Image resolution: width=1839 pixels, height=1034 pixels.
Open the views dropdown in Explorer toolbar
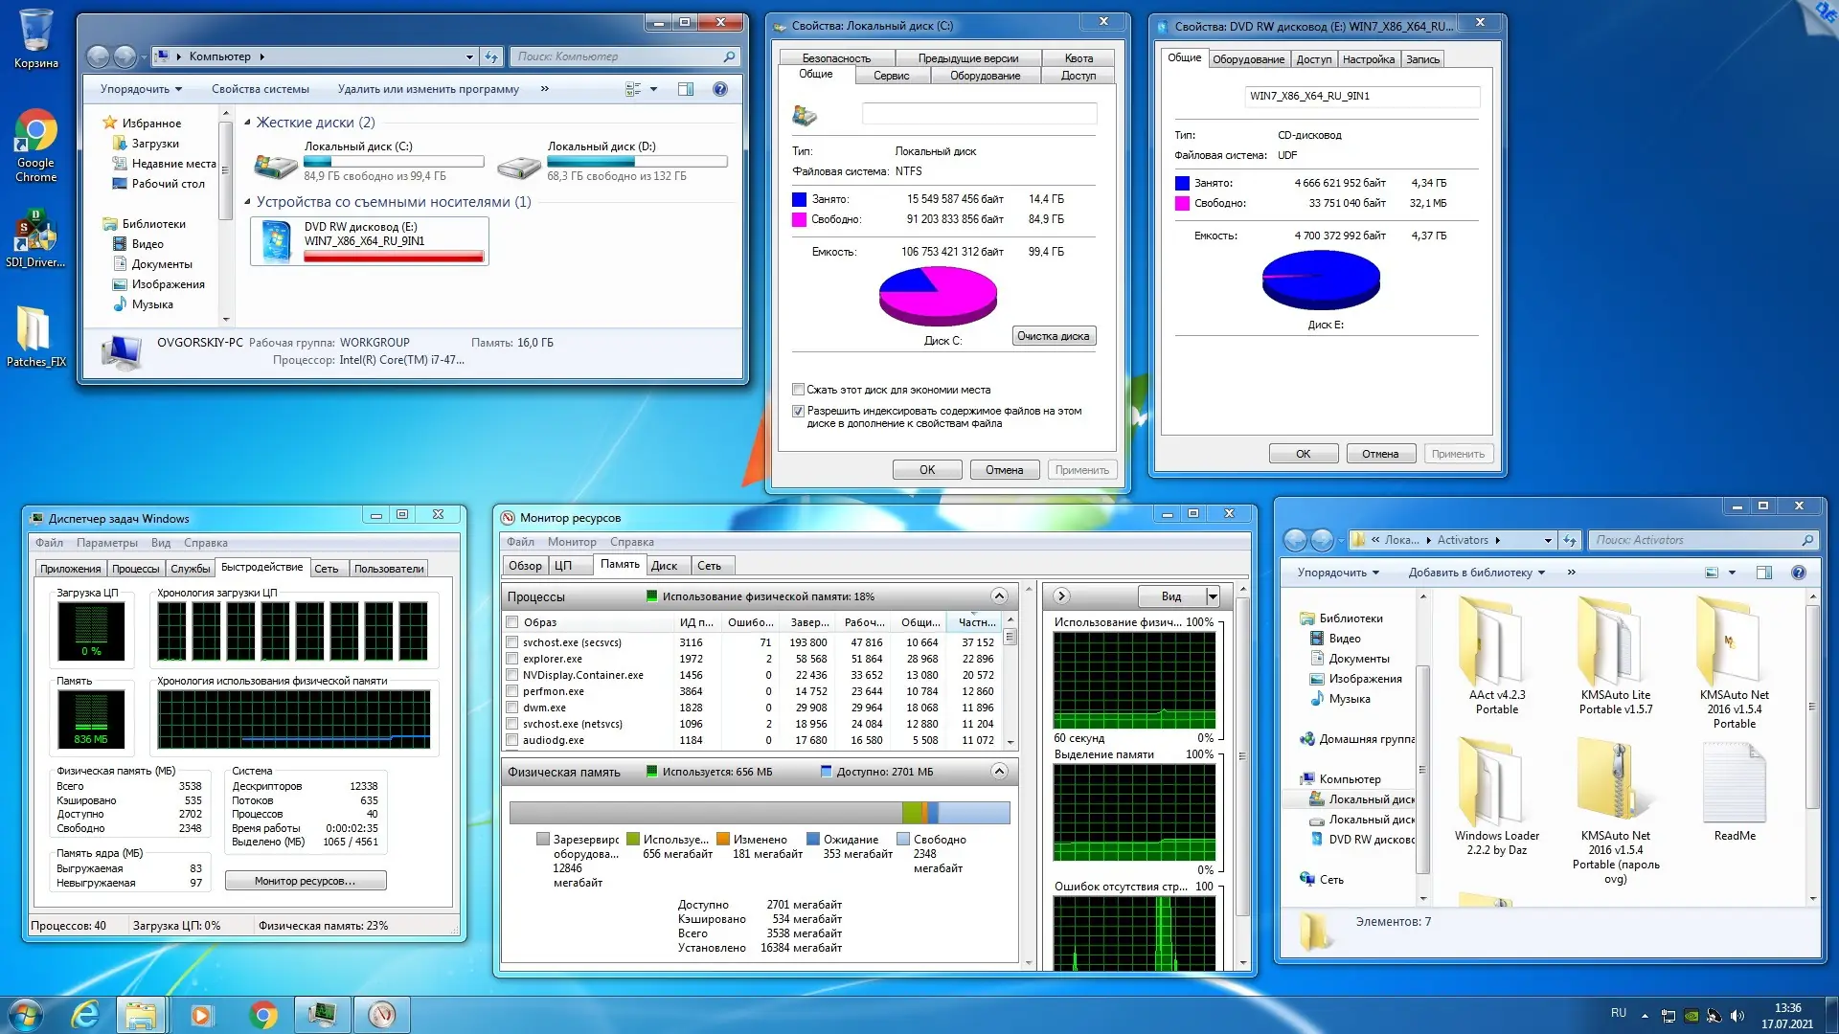pyautogui.click(x=653, y=89)
